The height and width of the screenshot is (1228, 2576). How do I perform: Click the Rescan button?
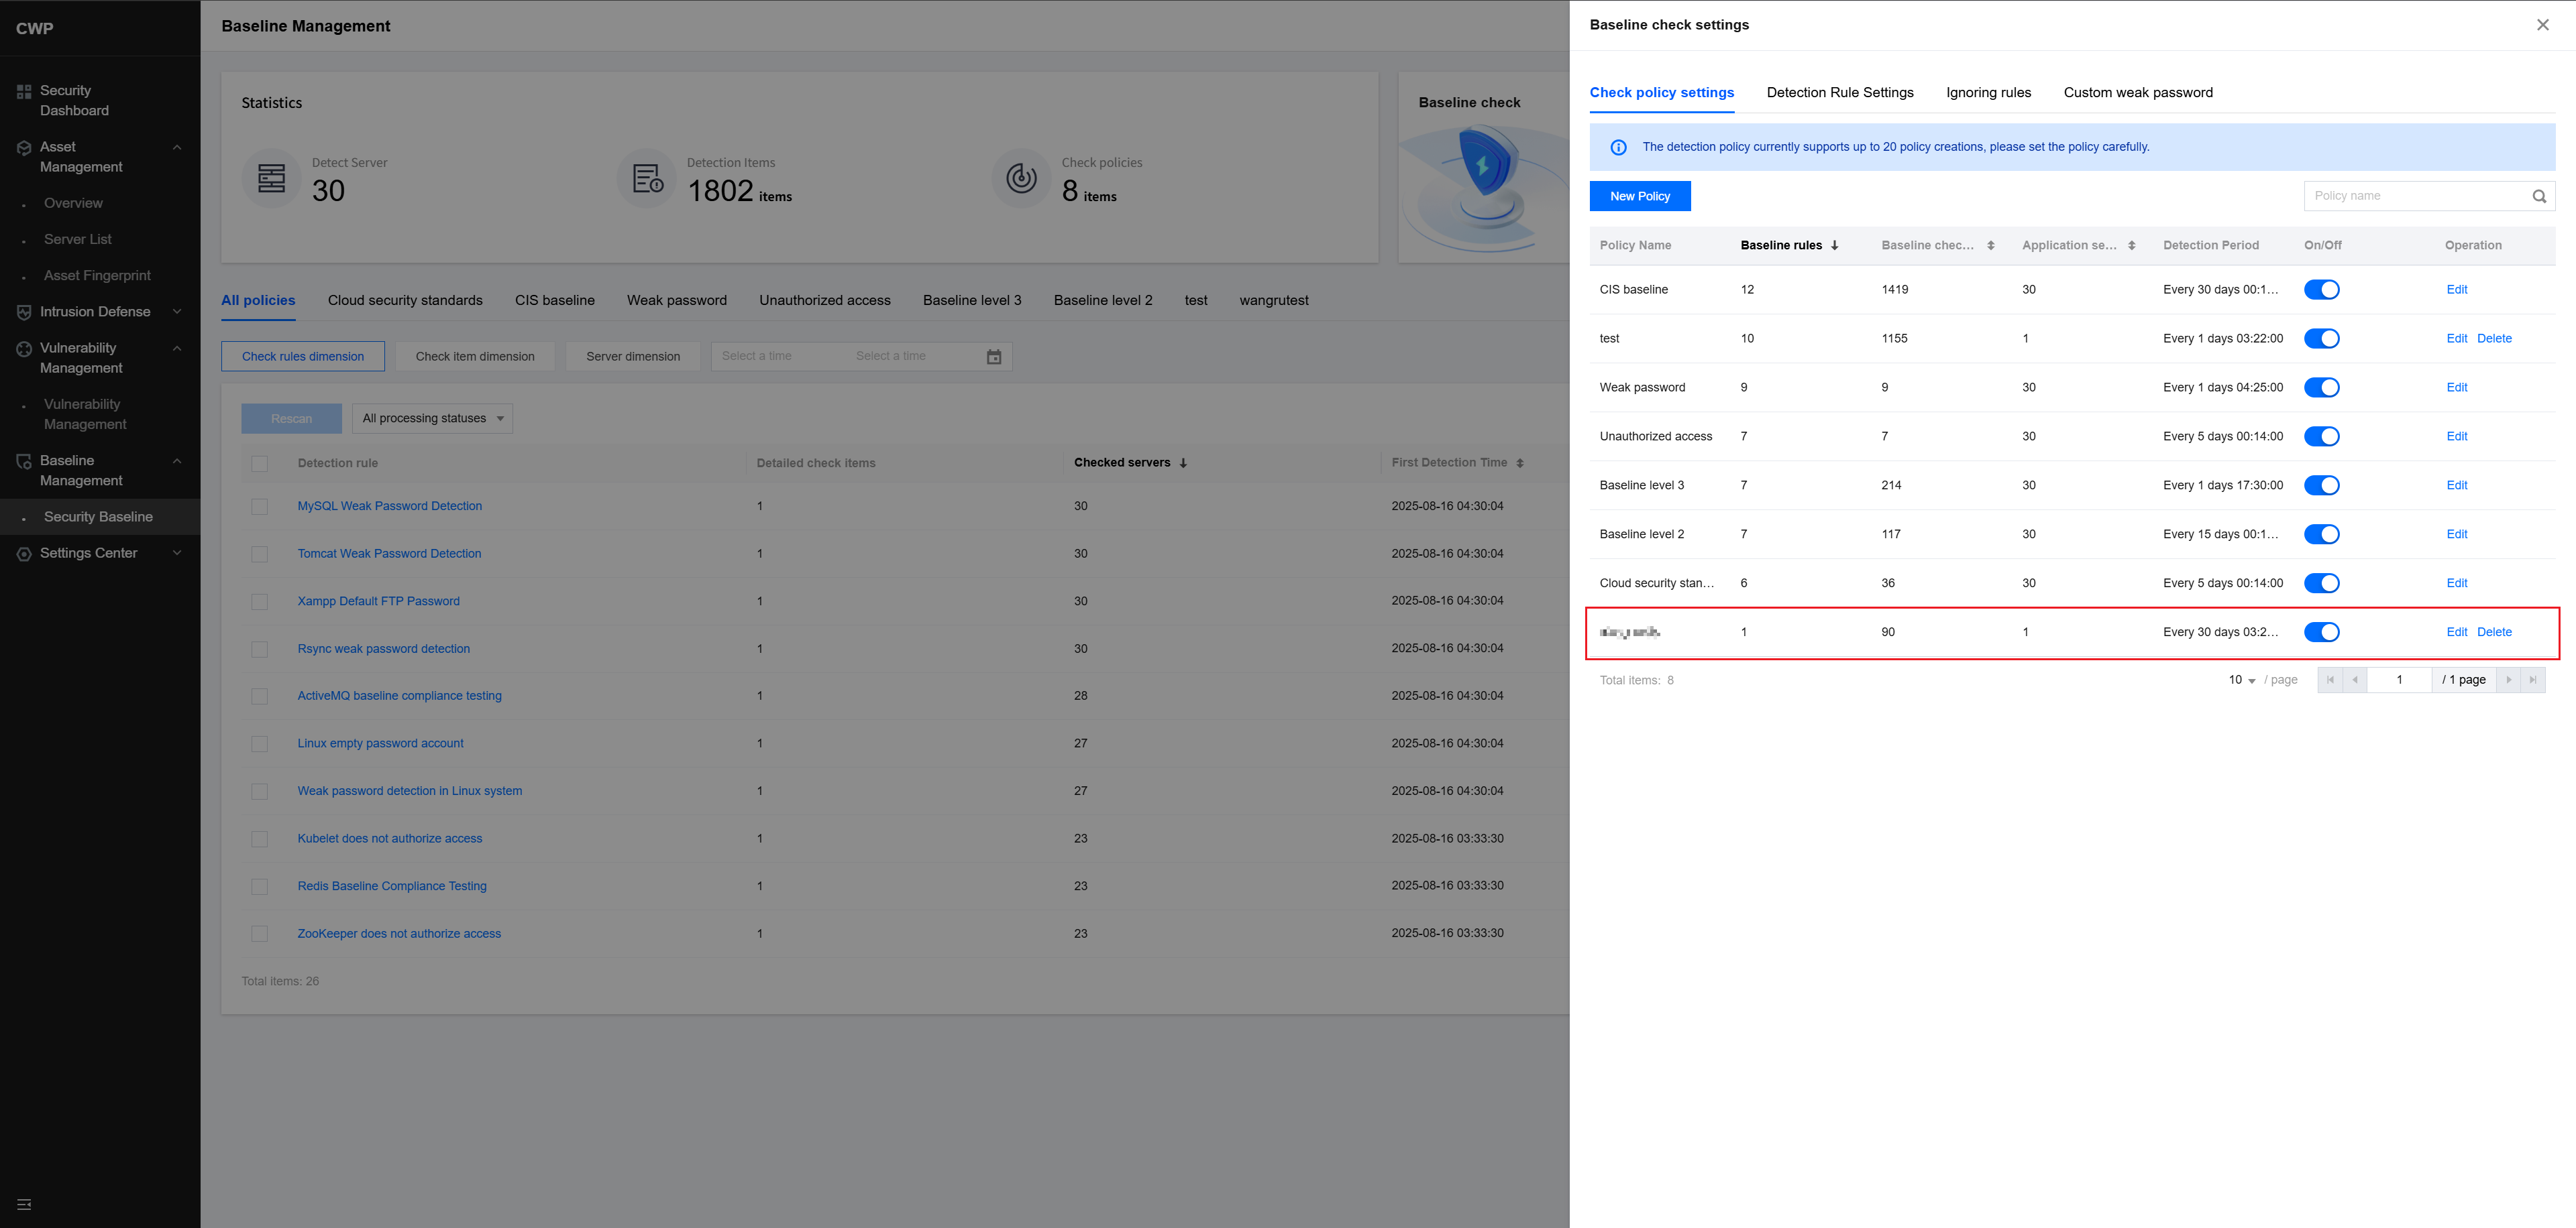(x=291, y=419)
